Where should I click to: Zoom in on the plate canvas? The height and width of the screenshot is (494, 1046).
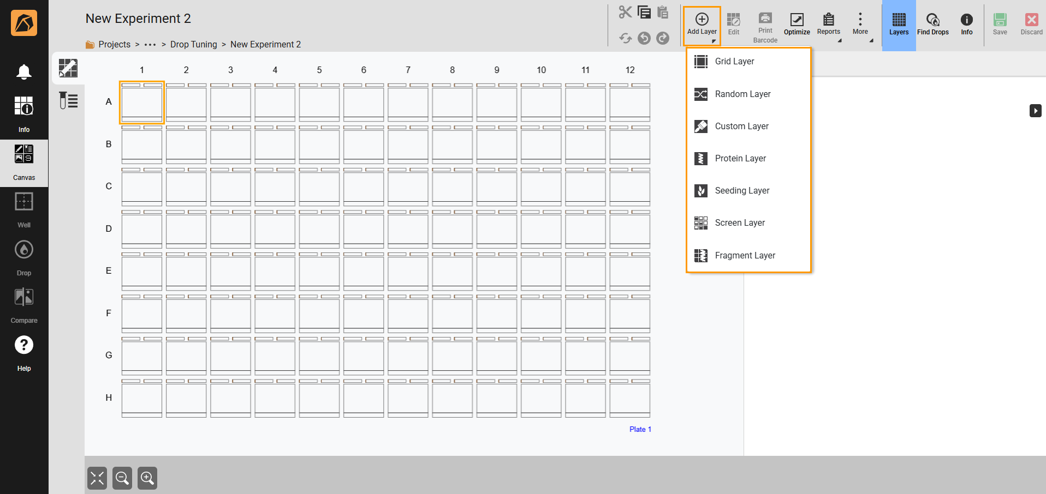(x=147, y=478)
